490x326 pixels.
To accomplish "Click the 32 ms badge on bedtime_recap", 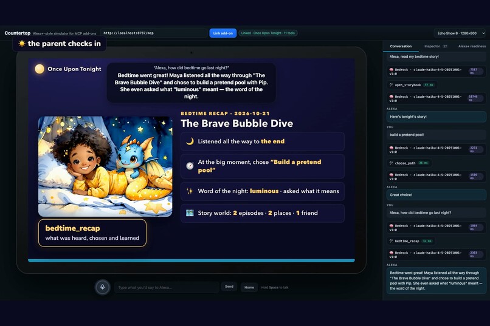I will pos(427,241).
